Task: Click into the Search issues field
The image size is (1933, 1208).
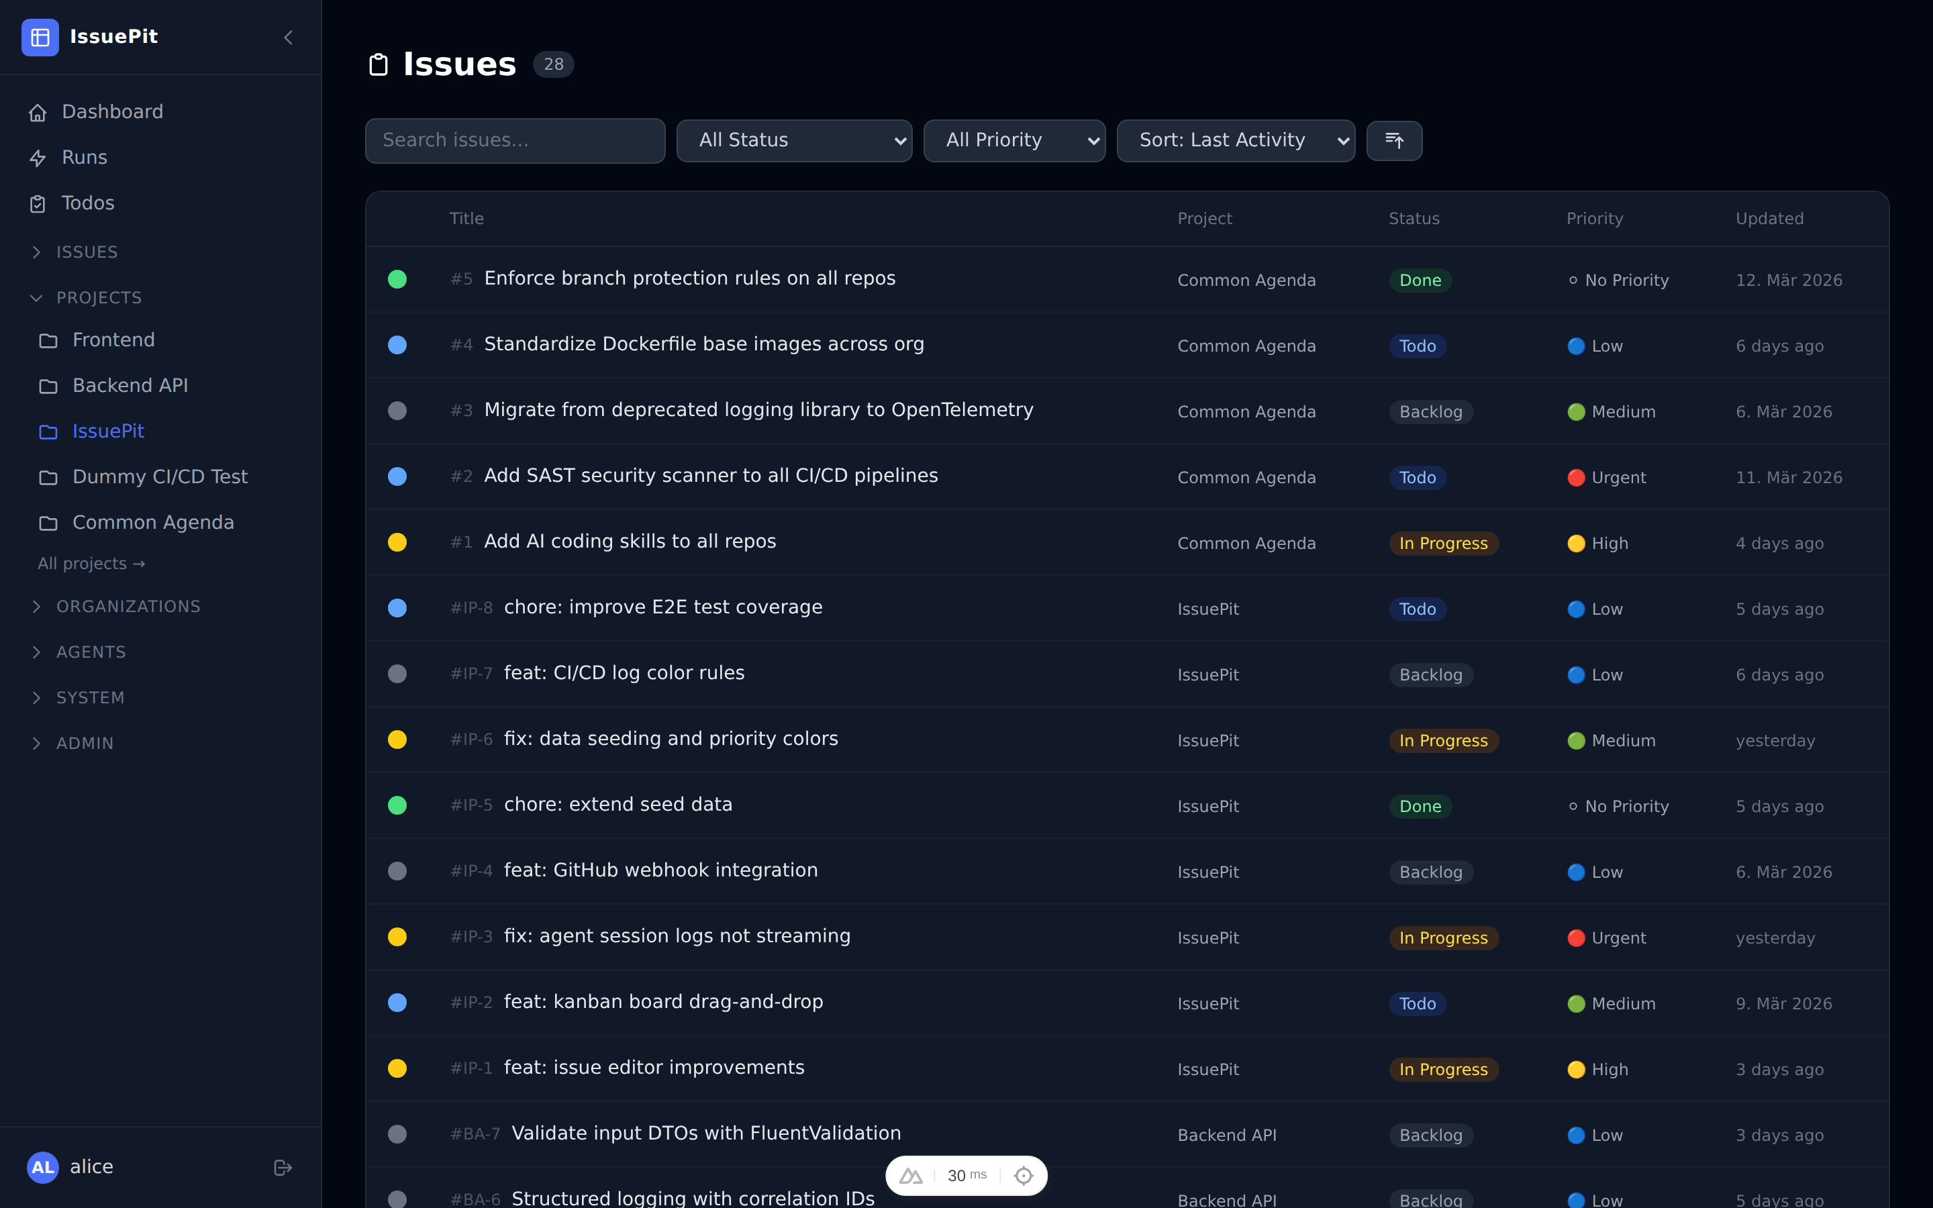Action: [514, 140]
